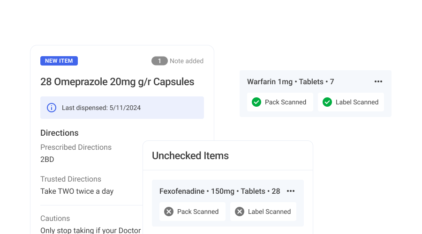Click the 28 Omeprazole 20mg Capsules heading

[x=117, y=82]
